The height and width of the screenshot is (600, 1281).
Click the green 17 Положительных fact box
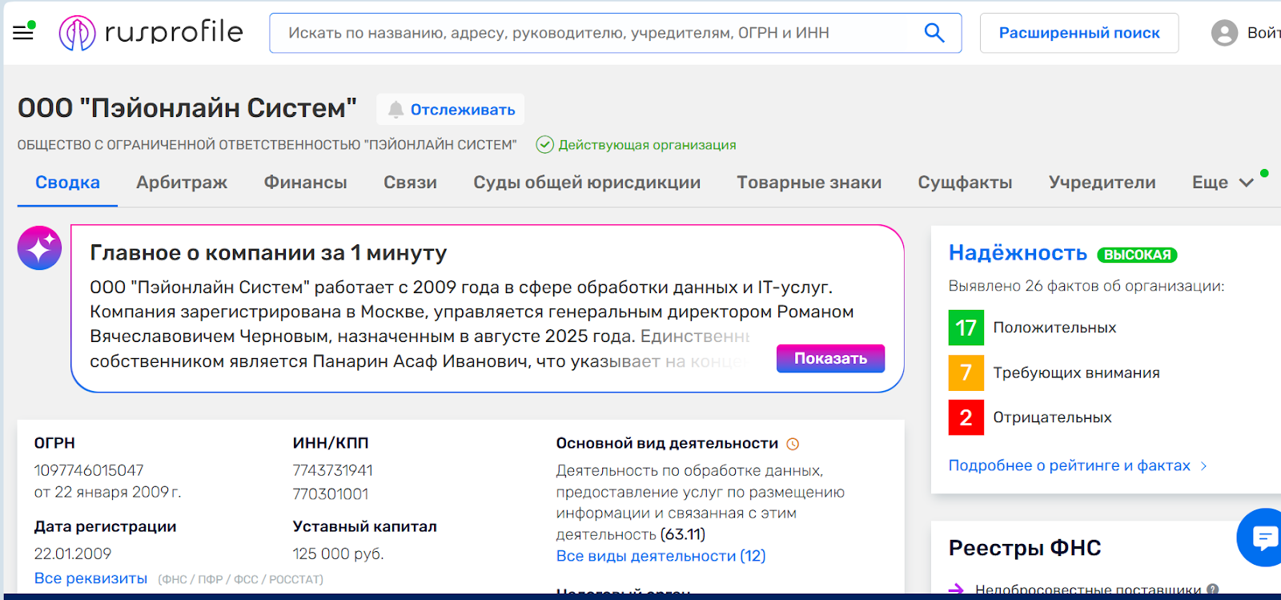coord(966,328)
